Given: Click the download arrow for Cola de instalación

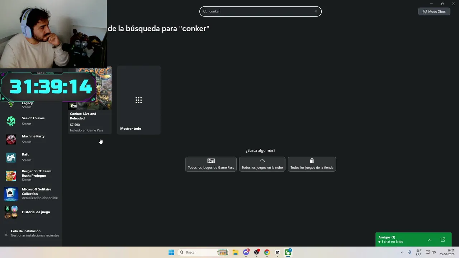Looking at the screenshot, I should click(x=6, y=233).
